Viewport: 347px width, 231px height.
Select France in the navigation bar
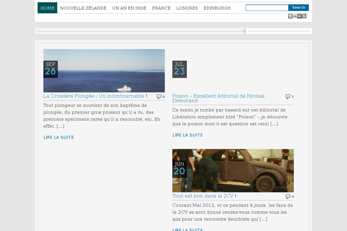[x=161, y=8]
